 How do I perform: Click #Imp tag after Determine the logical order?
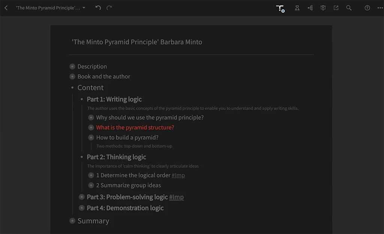tap(178, 175)
